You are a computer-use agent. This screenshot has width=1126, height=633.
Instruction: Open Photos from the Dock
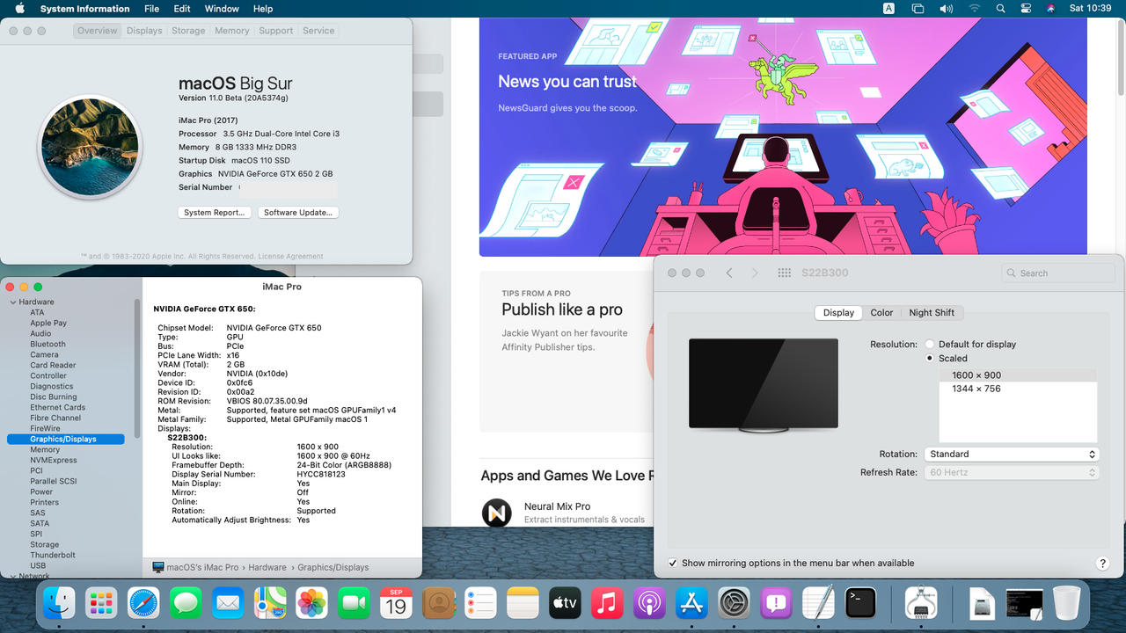coord(311,603)
